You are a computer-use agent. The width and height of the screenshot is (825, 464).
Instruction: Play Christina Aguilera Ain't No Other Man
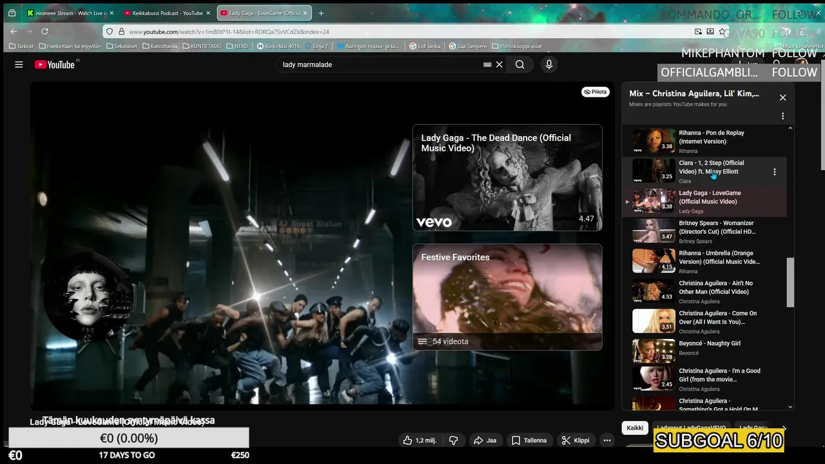coord(704,292)
